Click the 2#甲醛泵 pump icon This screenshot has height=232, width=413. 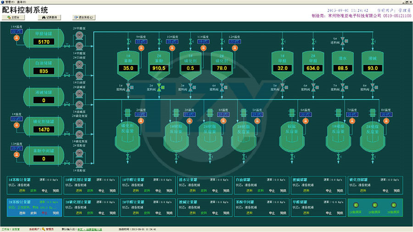pos(79,35)
